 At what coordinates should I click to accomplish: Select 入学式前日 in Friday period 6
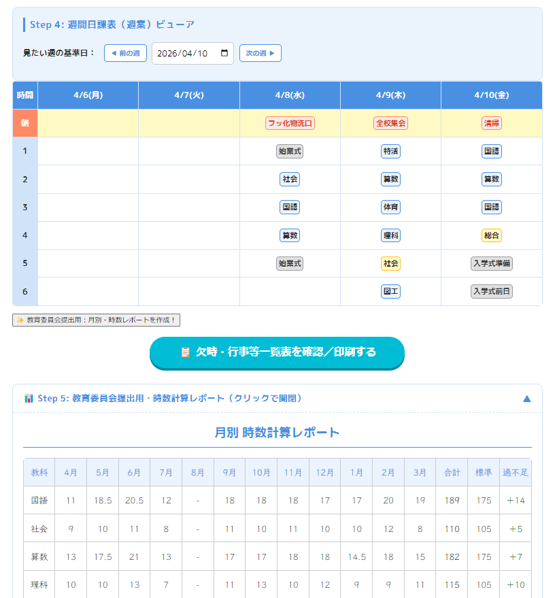point(491,291)
